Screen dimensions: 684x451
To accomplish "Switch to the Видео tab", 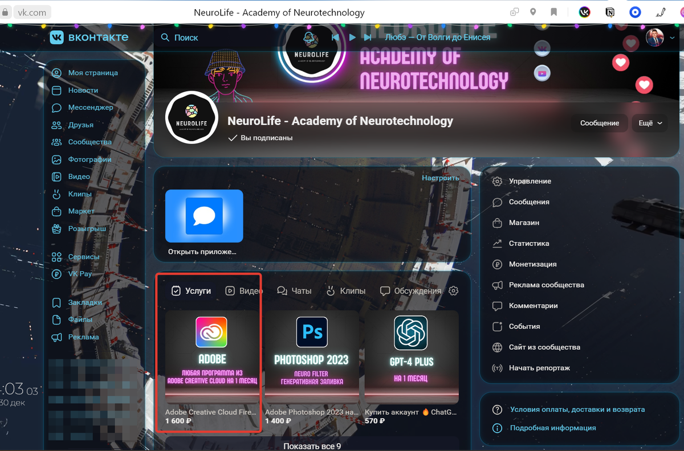I will pos(244,290).
